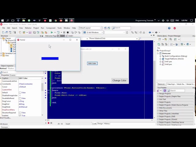Open the Refactor menu
This screenshot has height=147, width=196.
click(x=28, y=28)
